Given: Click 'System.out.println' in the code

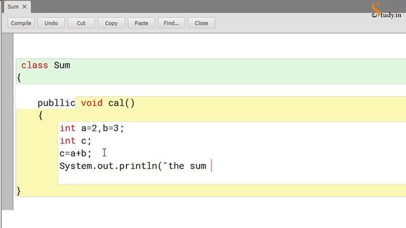Looking at the screenshot, I should [108, 166].
